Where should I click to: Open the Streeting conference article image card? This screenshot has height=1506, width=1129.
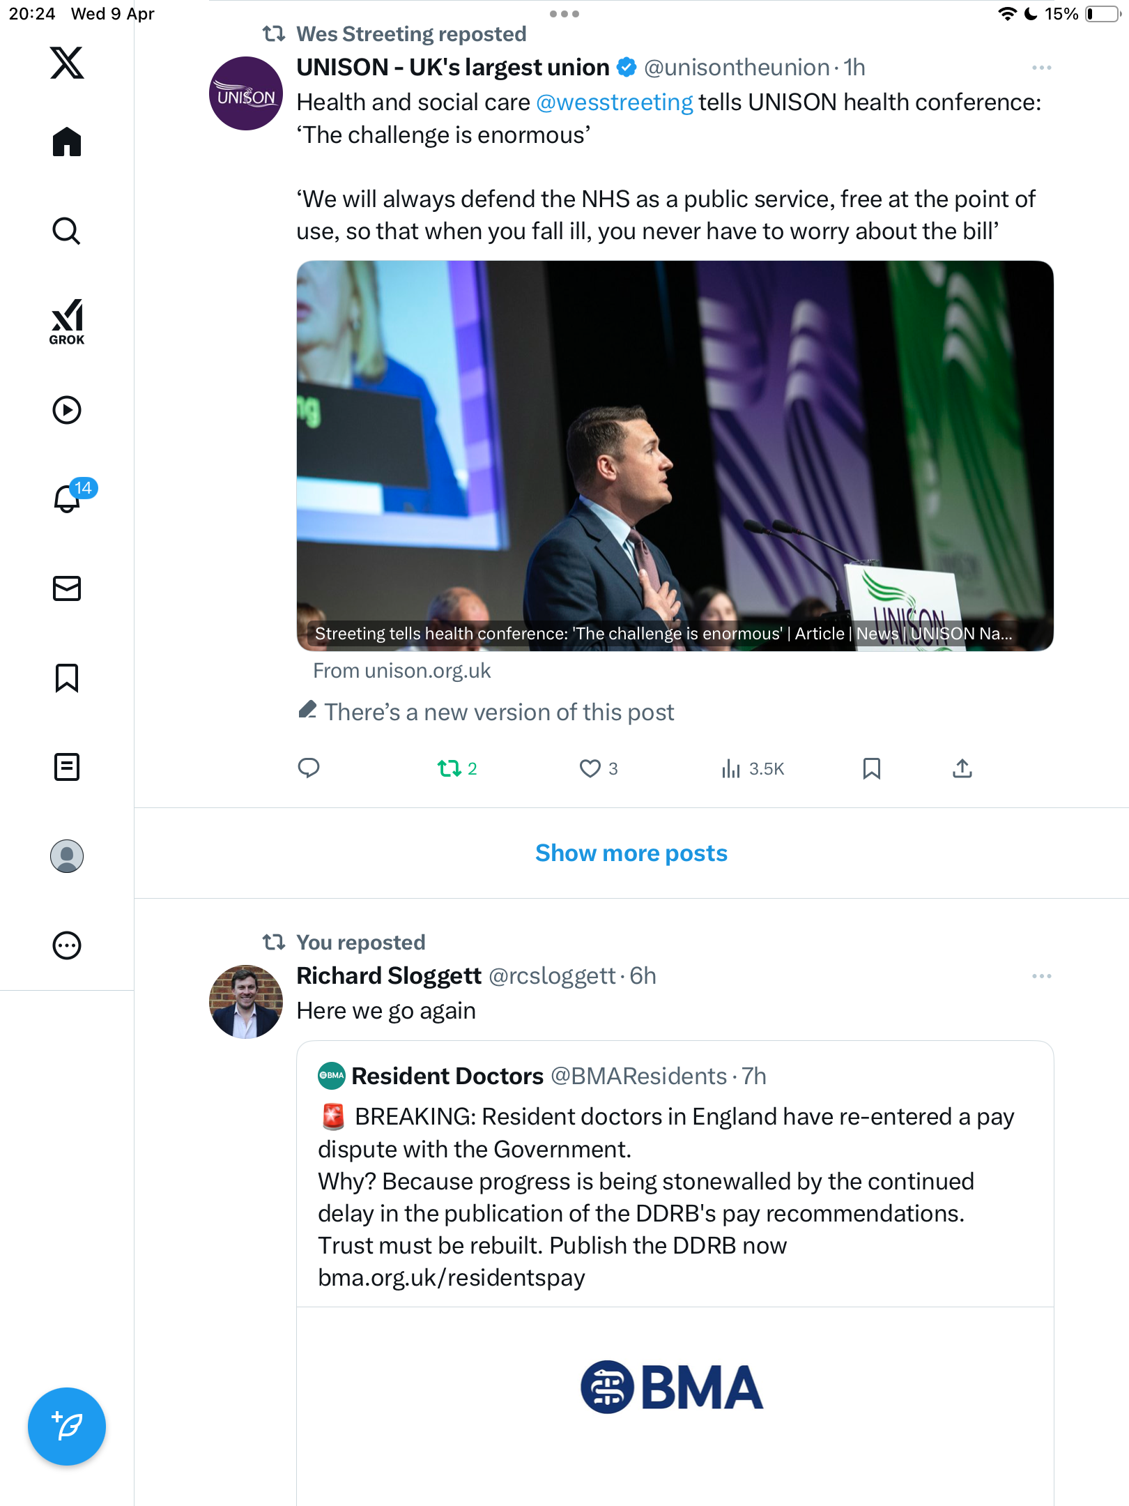[675, 456]
